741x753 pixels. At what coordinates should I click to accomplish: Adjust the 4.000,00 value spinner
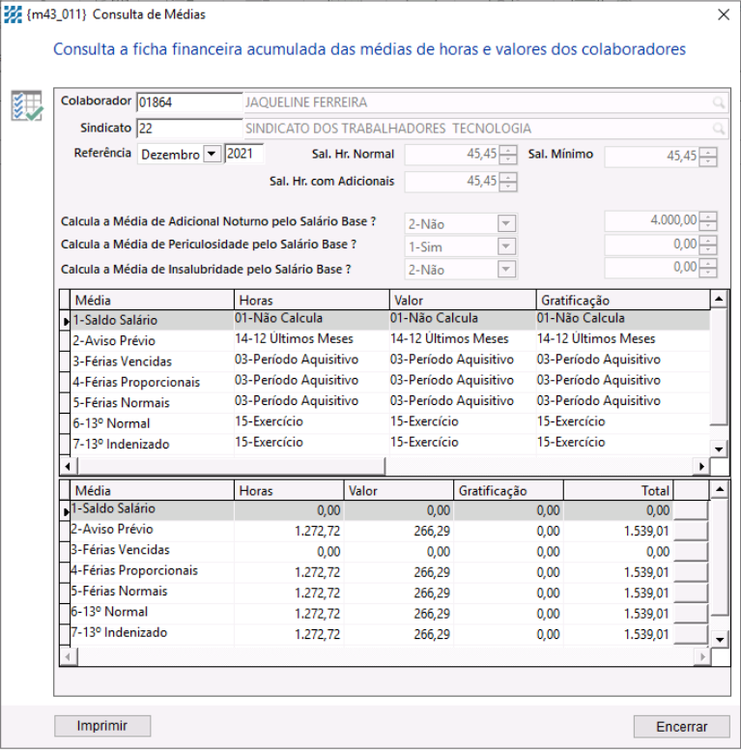click(708, 221)
